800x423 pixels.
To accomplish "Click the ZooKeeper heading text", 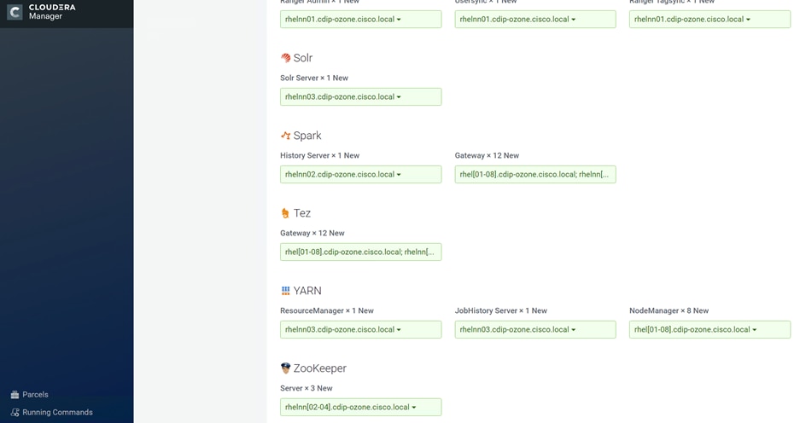I will (x=320, y=368).
